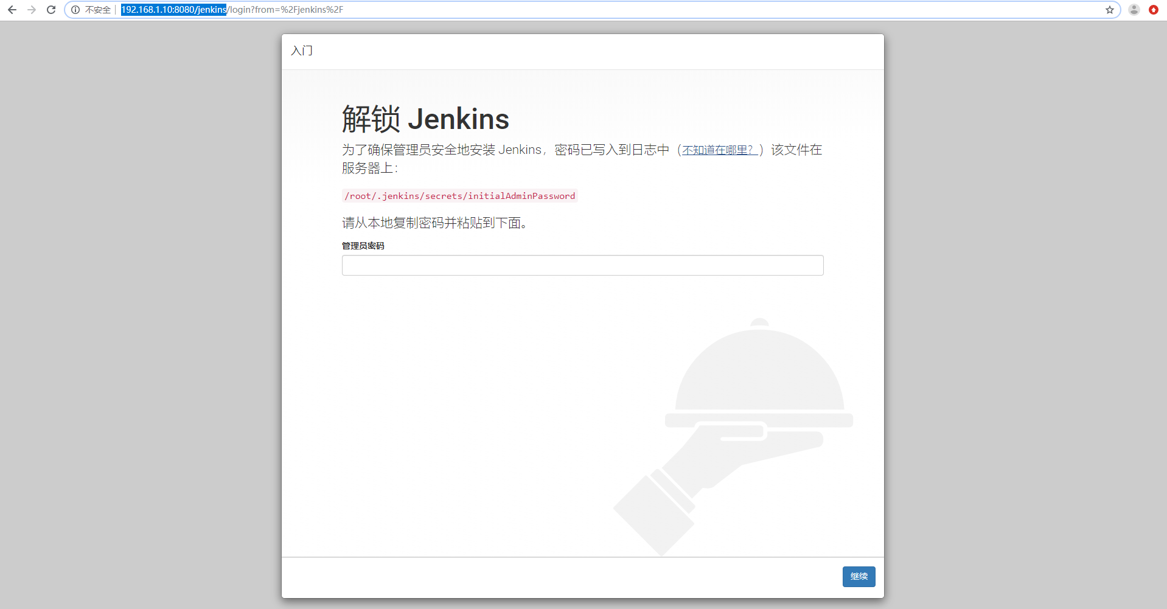
Task: Click the initialAdminPassword file path text
Action: pyautogui.click(x=458, y=196)
